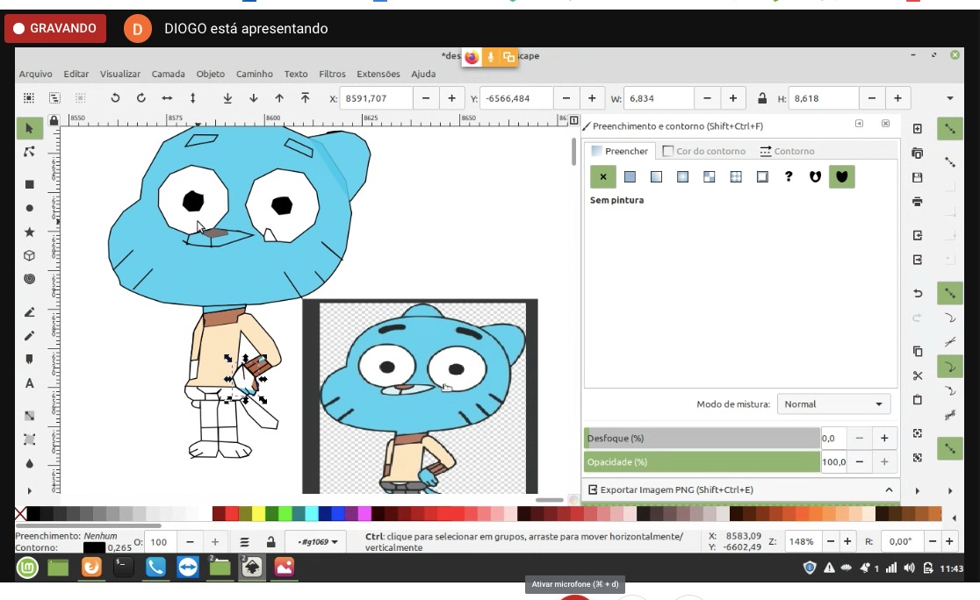Set Unset paint question mark
This screenshot has height=600, width=980.
tap(789, 176)
